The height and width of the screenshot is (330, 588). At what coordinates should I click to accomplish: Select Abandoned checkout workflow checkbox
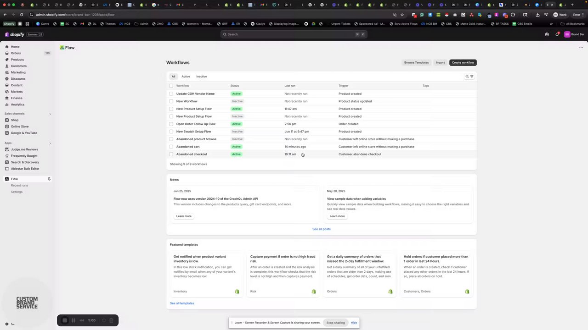click(x=171, y=154)
